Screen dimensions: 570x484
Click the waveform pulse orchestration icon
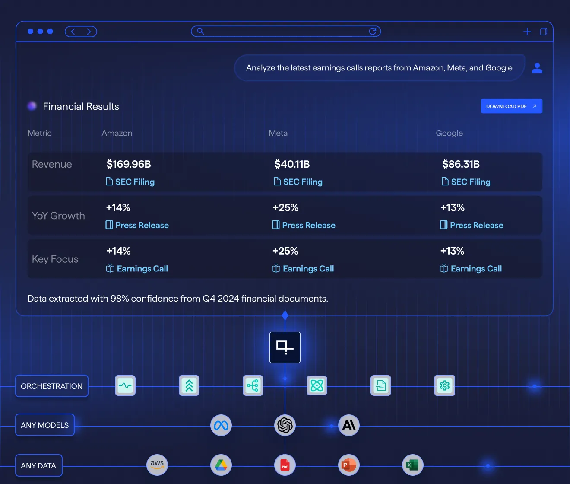click(x=125, y=385)
